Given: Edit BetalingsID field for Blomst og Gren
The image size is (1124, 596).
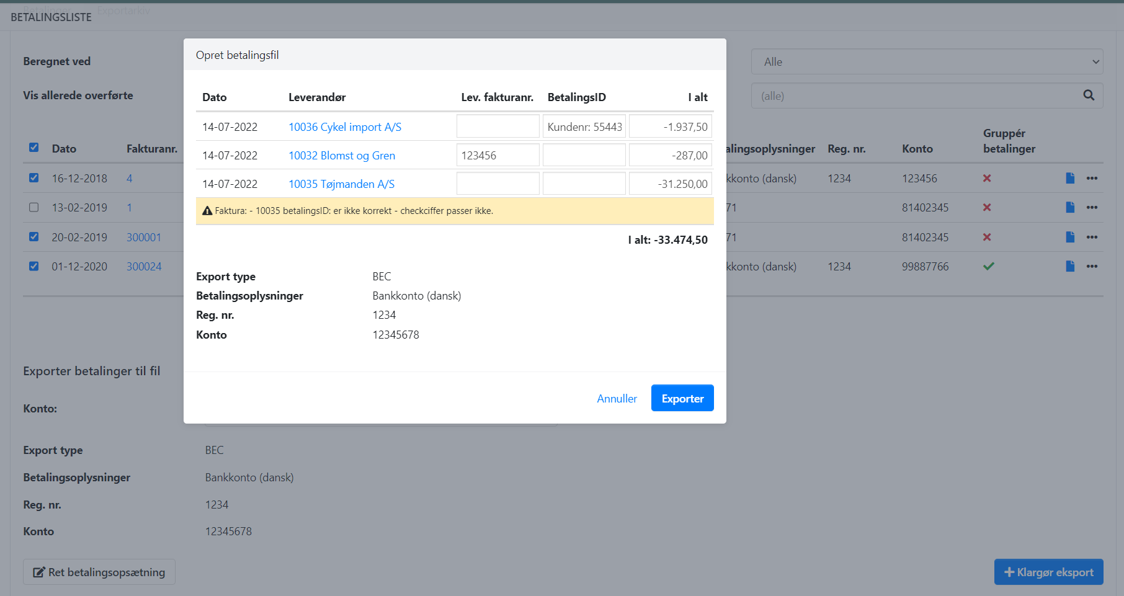Looking at the screenshot, I should pos(584,155).
